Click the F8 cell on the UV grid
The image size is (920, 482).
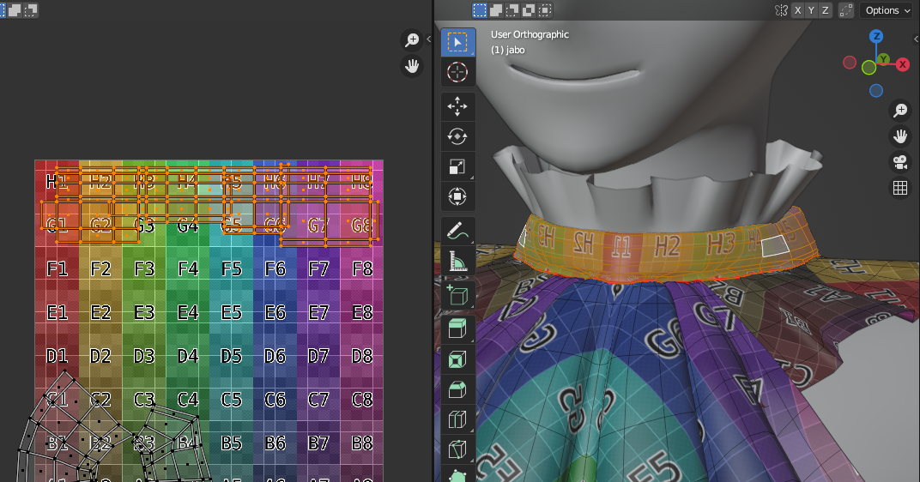point(362,268)
